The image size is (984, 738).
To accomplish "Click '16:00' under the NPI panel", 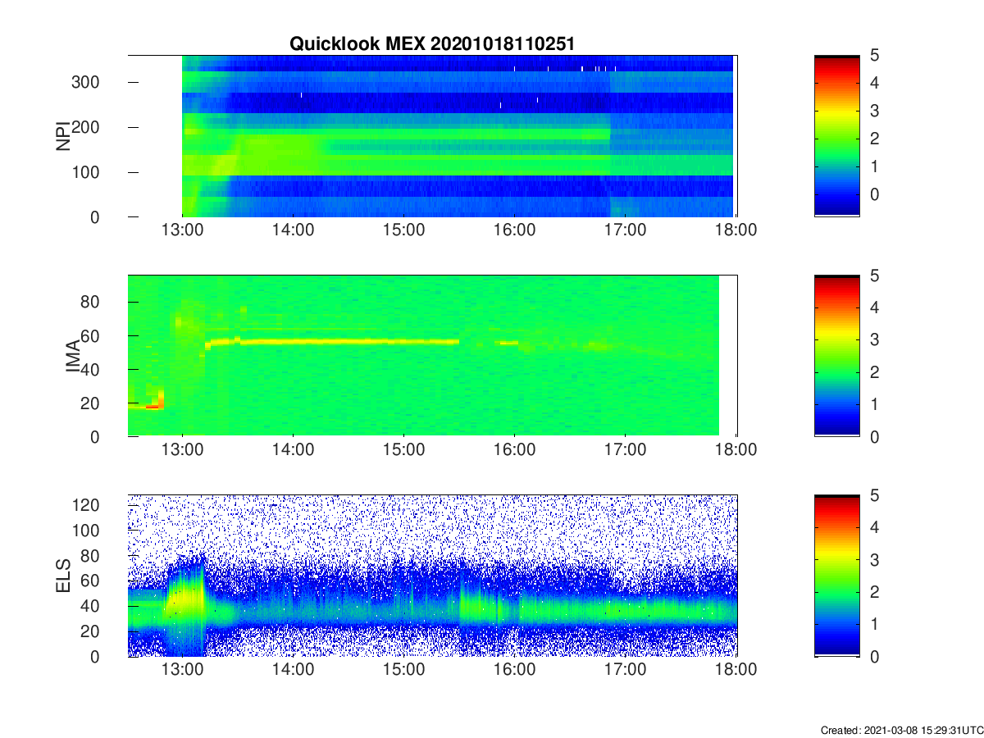I will click(x=514, y=230).
